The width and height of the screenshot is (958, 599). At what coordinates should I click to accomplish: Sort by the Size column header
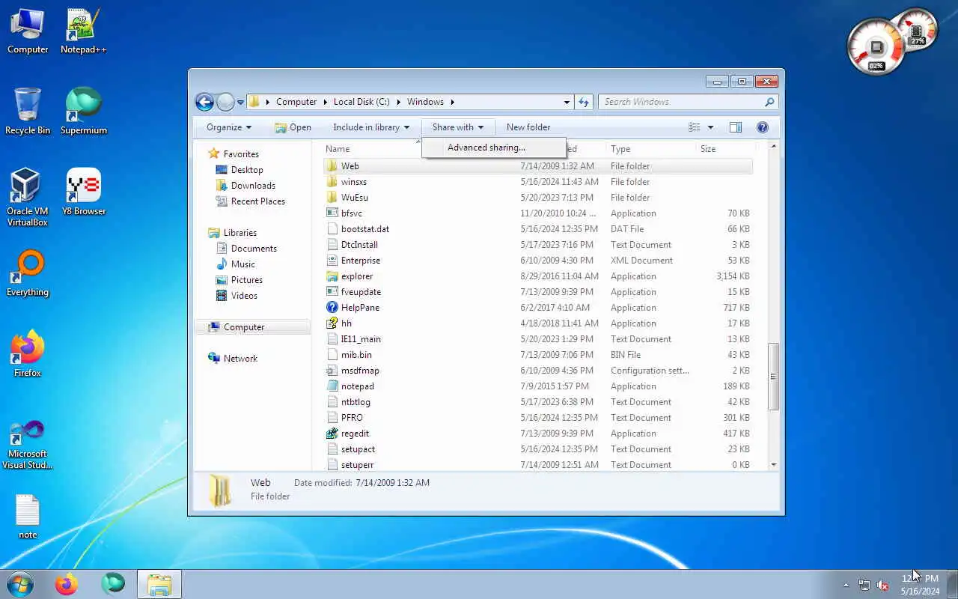coord(708,149)
